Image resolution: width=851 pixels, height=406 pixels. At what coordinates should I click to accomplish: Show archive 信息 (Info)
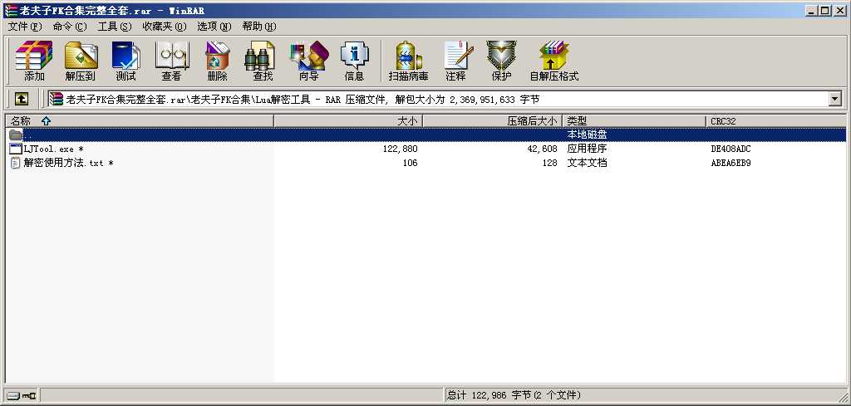point(354,61)
